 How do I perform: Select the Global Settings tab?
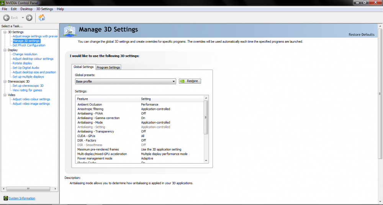coord(83,67)
